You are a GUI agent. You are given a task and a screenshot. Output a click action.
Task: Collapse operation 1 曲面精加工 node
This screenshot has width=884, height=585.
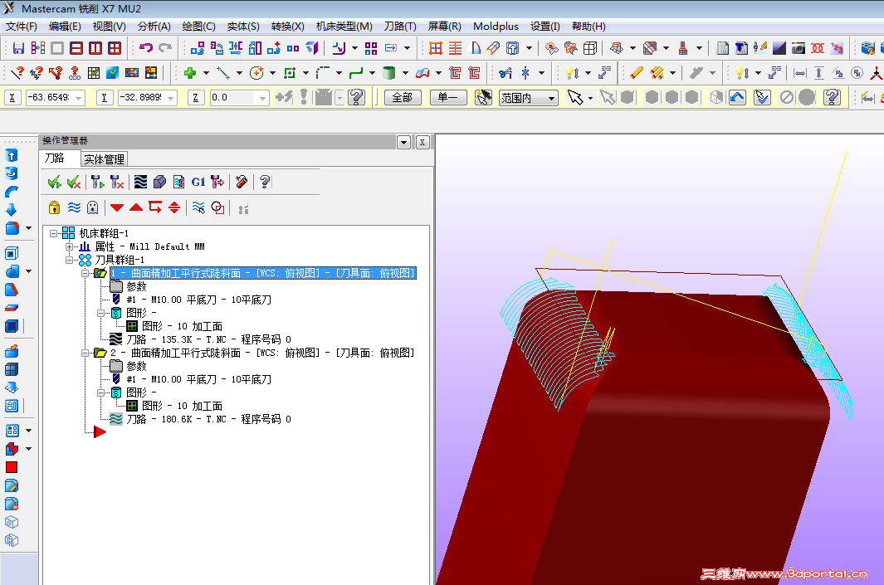tap(85, 273)
